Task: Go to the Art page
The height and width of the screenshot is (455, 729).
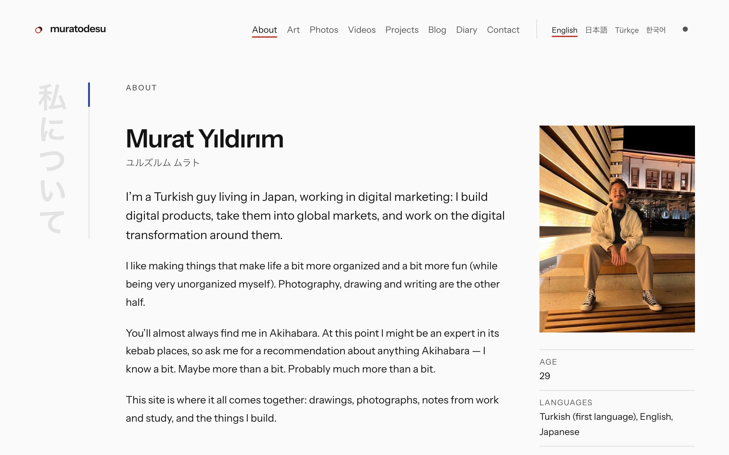Action: tap(293, 30)
